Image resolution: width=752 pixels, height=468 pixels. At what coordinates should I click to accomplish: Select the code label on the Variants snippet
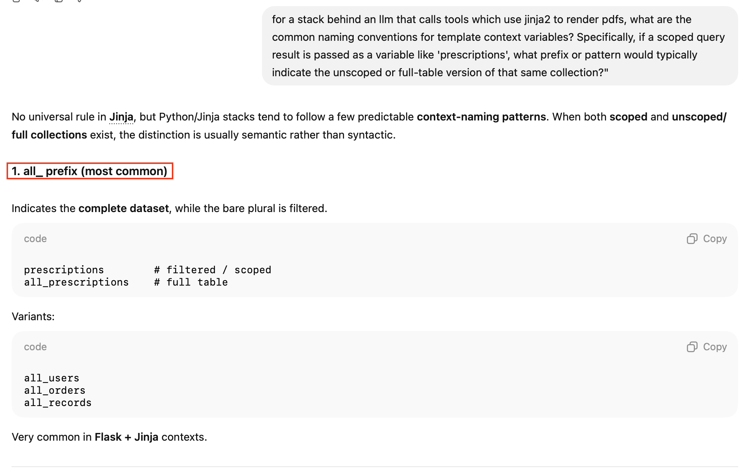click(35, 347)
